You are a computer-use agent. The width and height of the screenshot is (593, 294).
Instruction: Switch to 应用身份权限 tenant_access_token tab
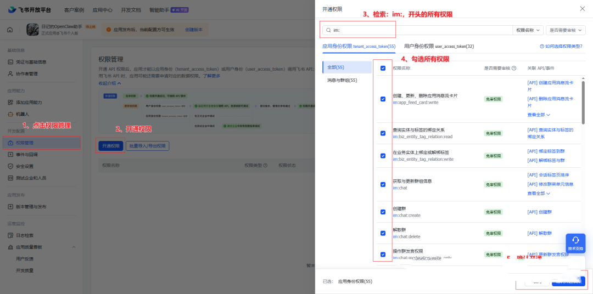(x=359, y=46)
